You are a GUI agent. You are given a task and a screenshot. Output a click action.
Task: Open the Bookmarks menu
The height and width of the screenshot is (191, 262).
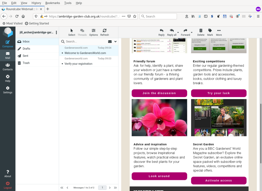[52, 3]
